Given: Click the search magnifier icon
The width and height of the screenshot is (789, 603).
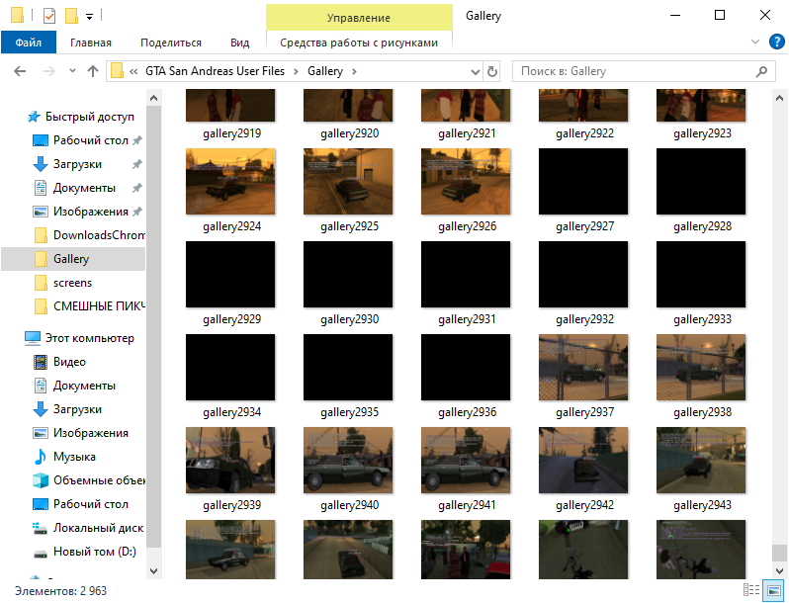Looking at the screenshot, I should pyautogui.click(x=761, y=71).
